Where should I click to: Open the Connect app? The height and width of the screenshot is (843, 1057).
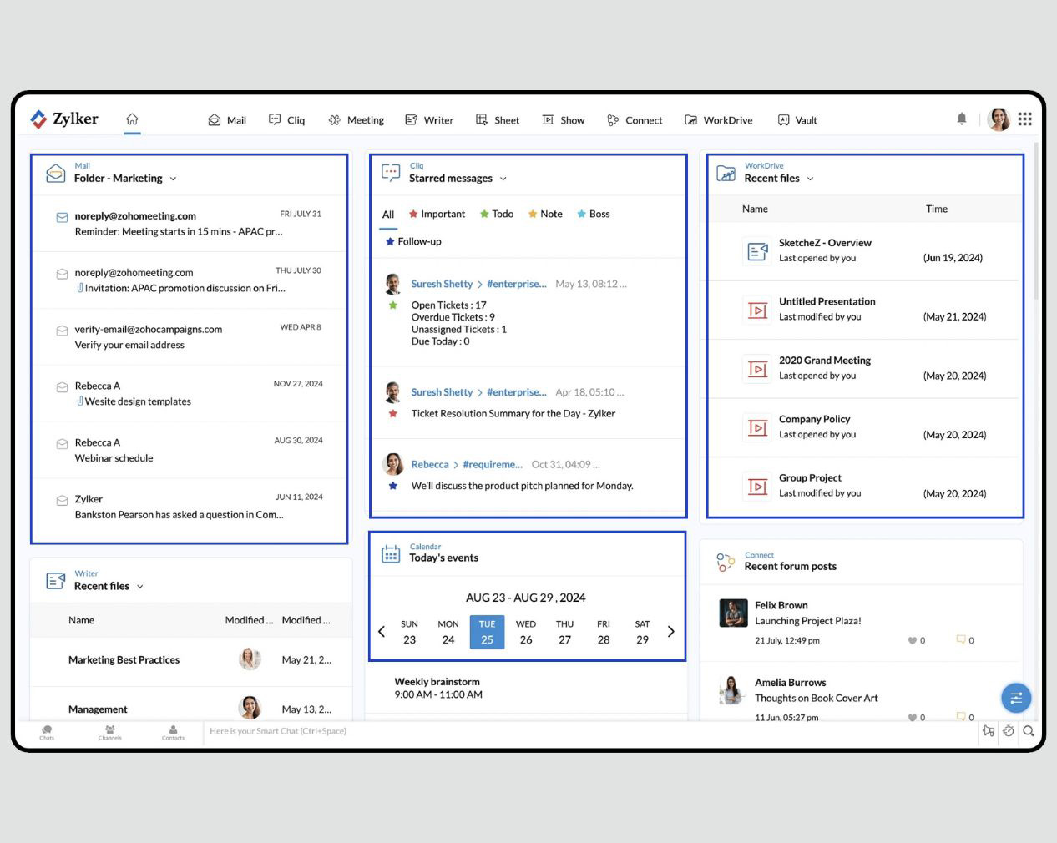point(635,120)
